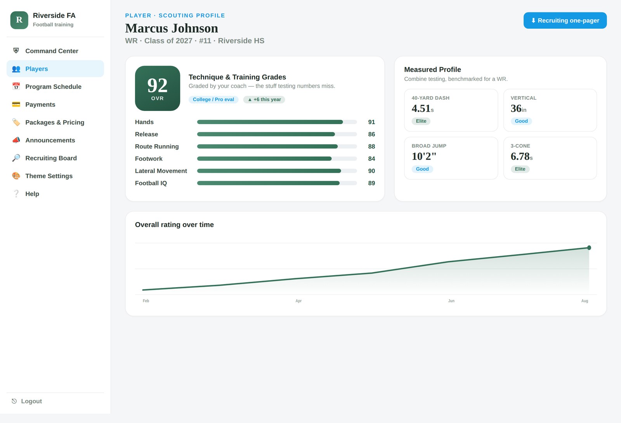Click the Logout link
621x423 pixels.
tap(31, 401)
